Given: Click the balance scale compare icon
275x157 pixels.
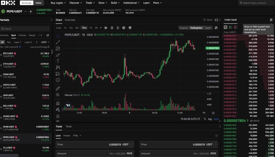Looking at the screenshot, I should click(x=130, y=28).
